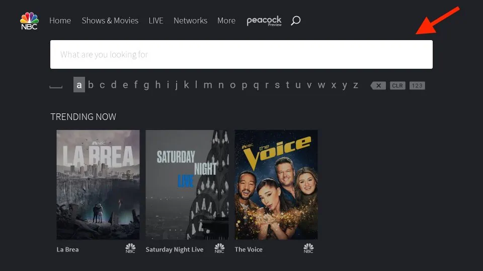Click NBC logo under Saturday Night Live
This screenshot has height=271, width=483.
point(219,248)
